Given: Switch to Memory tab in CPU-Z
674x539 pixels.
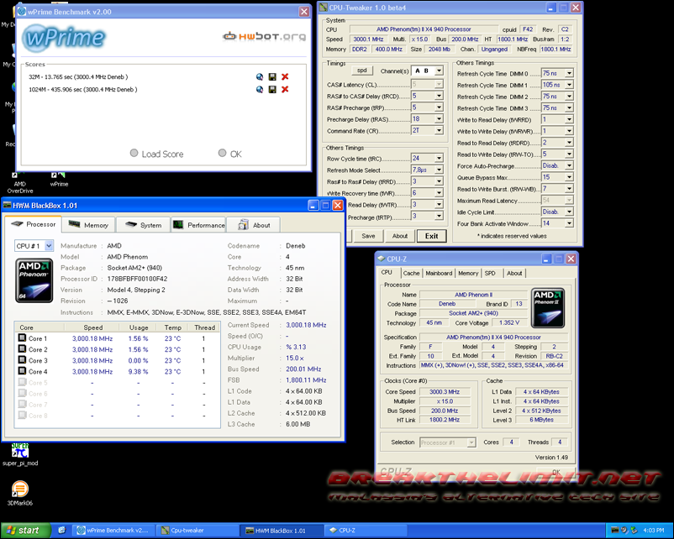Looking at the screenshot, I should (x=468, y=273).
